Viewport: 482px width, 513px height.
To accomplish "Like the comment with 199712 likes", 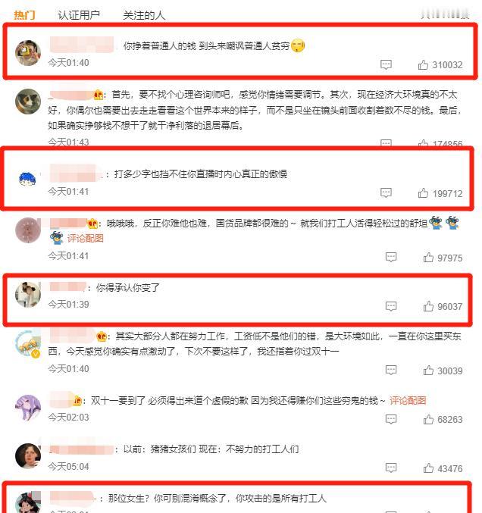I will coord(423,193).
